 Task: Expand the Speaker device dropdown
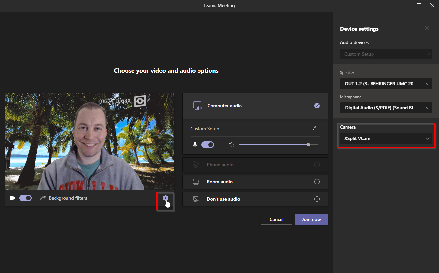coord(386,84)
